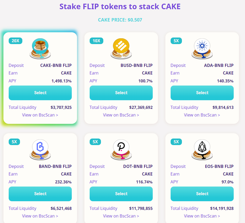Image resolution: width=245 pixels, height=223 pixels.
Task: Open BscScan link for BAND-BNB farm
Action: pos(40,216)
